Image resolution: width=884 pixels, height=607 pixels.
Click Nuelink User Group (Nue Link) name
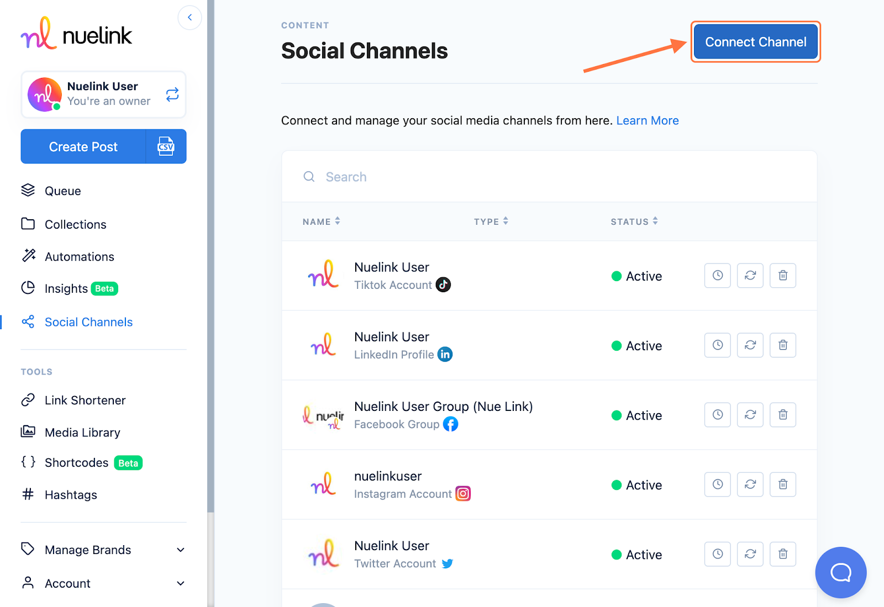pyautogui.click(x=444, y=407)
